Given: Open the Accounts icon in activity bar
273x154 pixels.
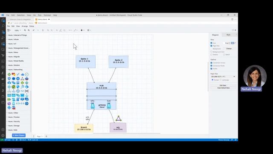Looking at the screenshot, I should pos(3,130).
